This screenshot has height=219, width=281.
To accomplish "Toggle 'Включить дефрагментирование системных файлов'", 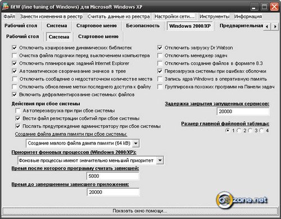I will (15, 95).
